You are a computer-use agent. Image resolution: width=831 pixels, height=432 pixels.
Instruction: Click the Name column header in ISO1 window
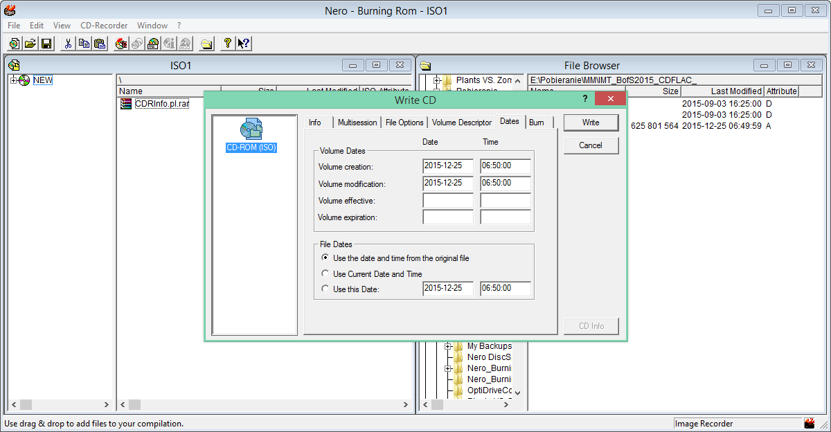point(169,91)
